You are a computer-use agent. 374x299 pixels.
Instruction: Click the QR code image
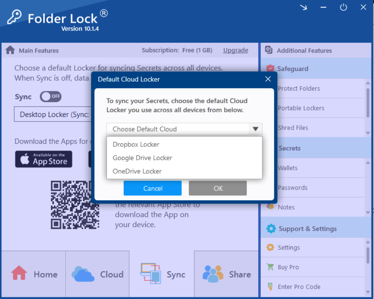(75, 205)
